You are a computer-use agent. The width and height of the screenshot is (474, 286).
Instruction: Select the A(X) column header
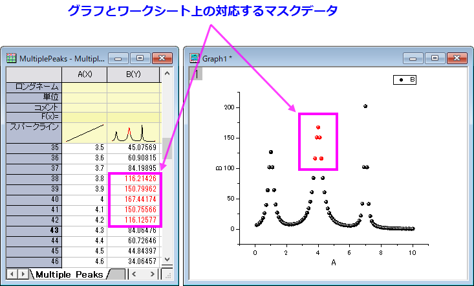tap(85, 74)
